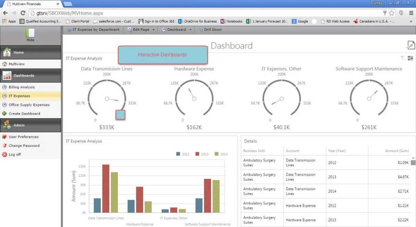This screenshot has width=416, height=227.
Task: Open the Client Portal bookmark
Action: click(77, 21)
